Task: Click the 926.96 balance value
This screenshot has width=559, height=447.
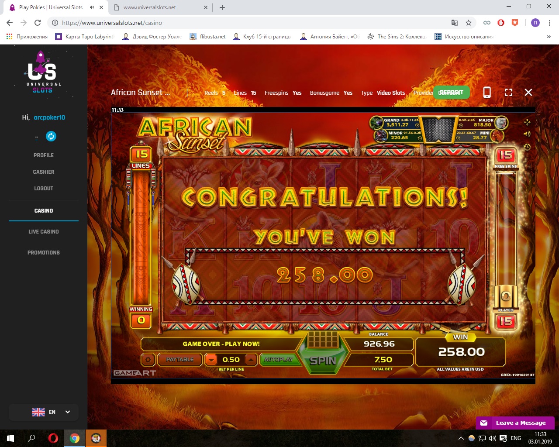Action: (x=379, y=344)
